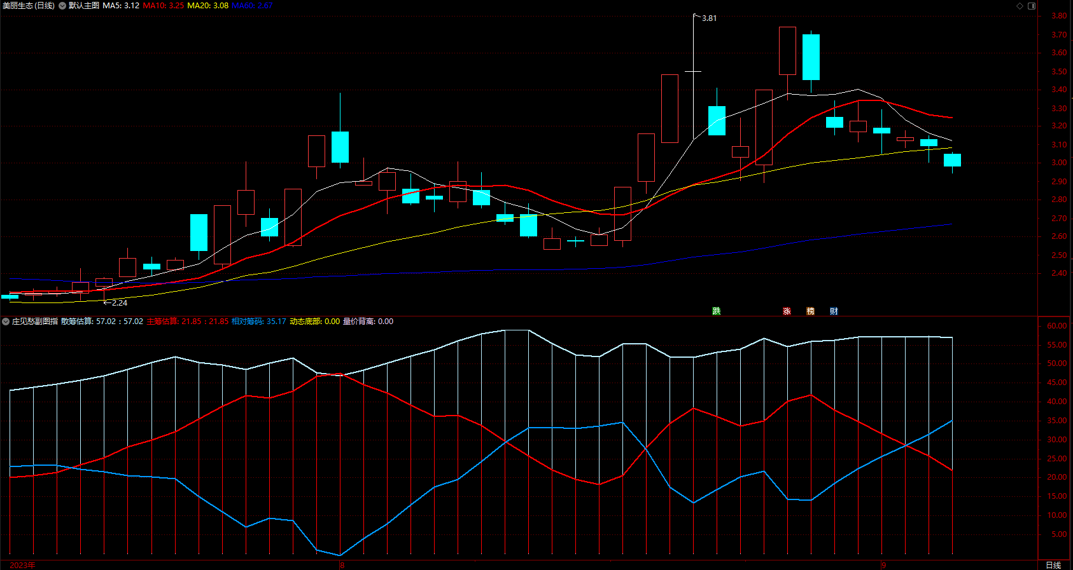Image resolution: width=1073 pixels, height=570 pixels.
Task: Select the MA5 indicator label
Action: [x=121, y=6]
